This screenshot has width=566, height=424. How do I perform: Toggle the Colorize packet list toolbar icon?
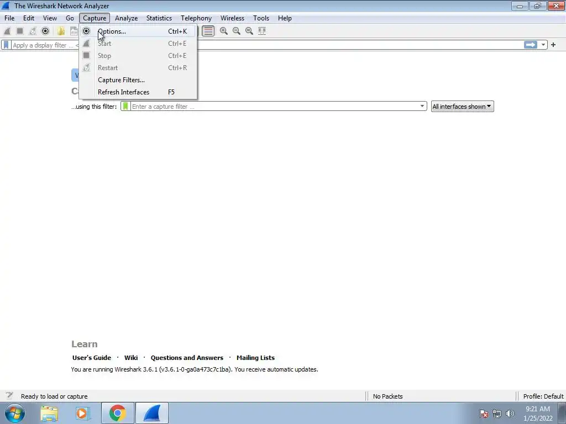[208, 31]
